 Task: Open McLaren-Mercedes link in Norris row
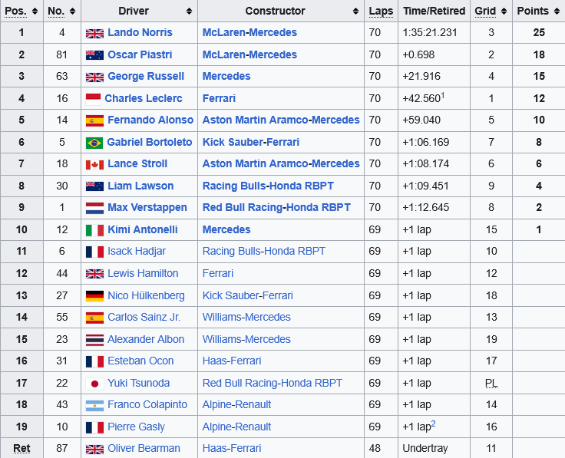(x=249, y=32)
